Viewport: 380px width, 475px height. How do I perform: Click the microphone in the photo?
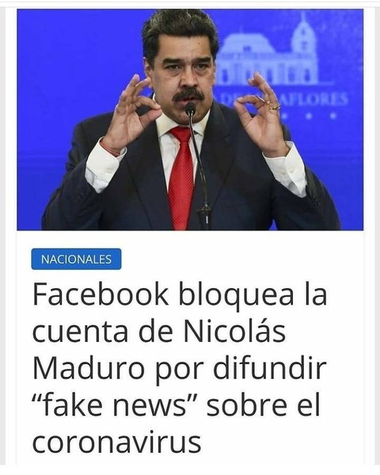click(198, 164)
